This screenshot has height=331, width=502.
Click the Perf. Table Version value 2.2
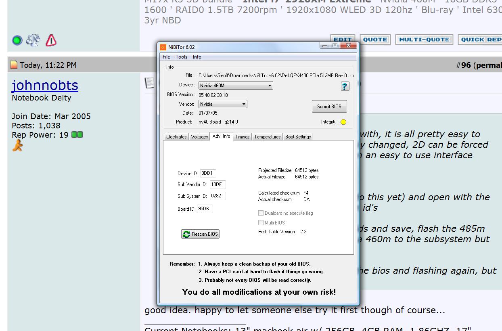click(303, 232)
